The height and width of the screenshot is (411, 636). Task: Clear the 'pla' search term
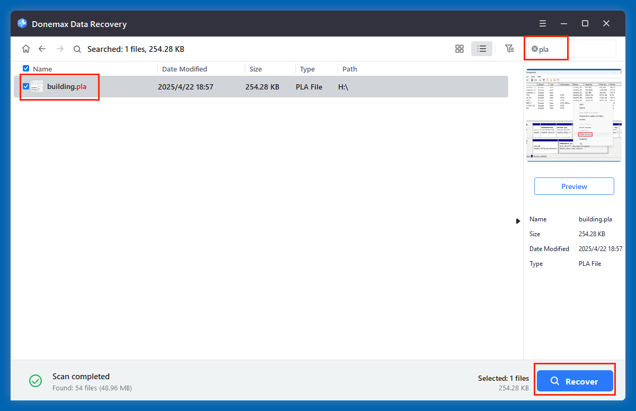click(535, 49)
